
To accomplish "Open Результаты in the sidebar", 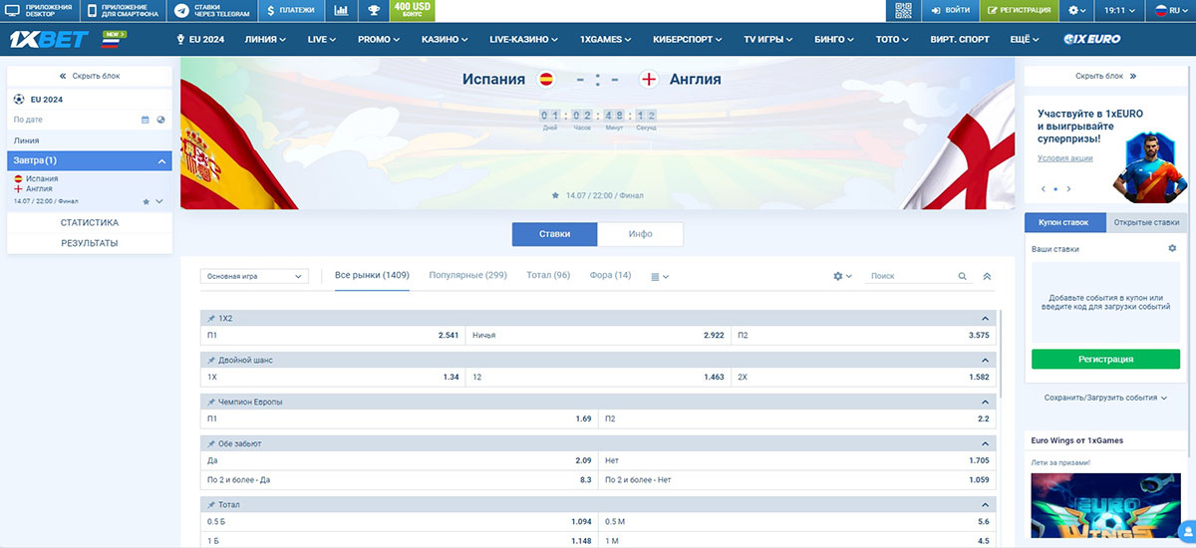I will click(x=90, y=243).
